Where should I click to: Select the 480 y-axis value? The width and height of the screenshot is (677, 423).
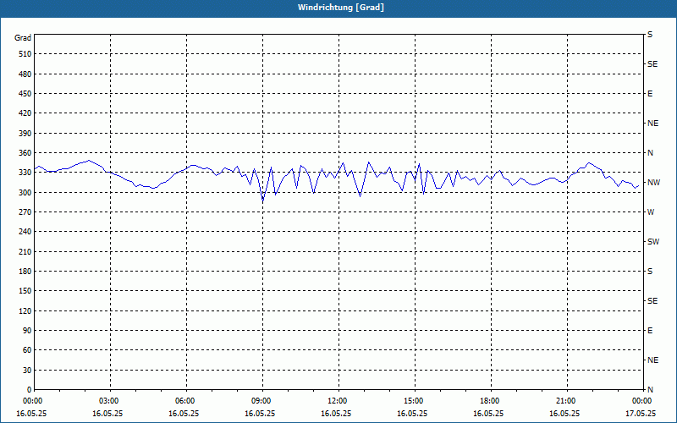click(25, 74)
